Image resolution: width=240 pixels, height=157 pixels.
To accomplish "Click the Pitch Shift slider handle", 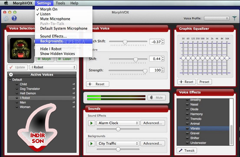I will 125,42.
